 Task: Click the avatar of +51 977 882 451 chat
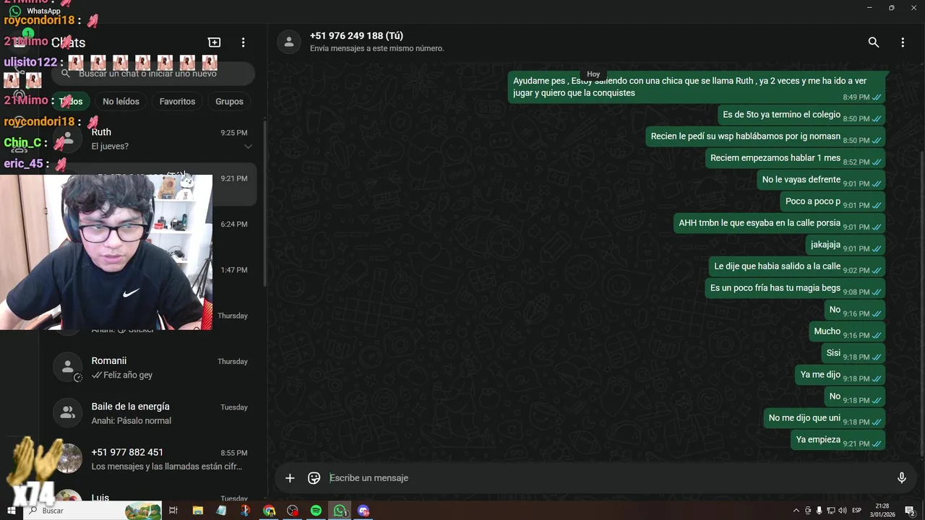(x=68, y=459)
